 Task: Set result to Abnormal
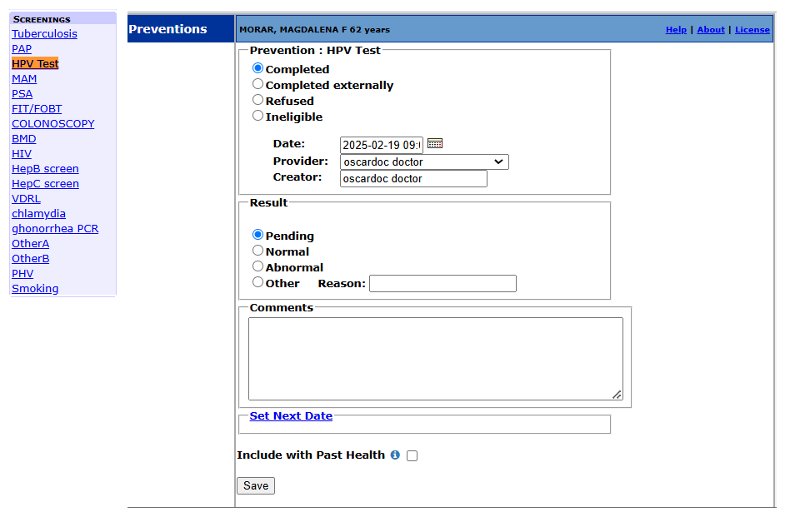click(x=258, y=267)
